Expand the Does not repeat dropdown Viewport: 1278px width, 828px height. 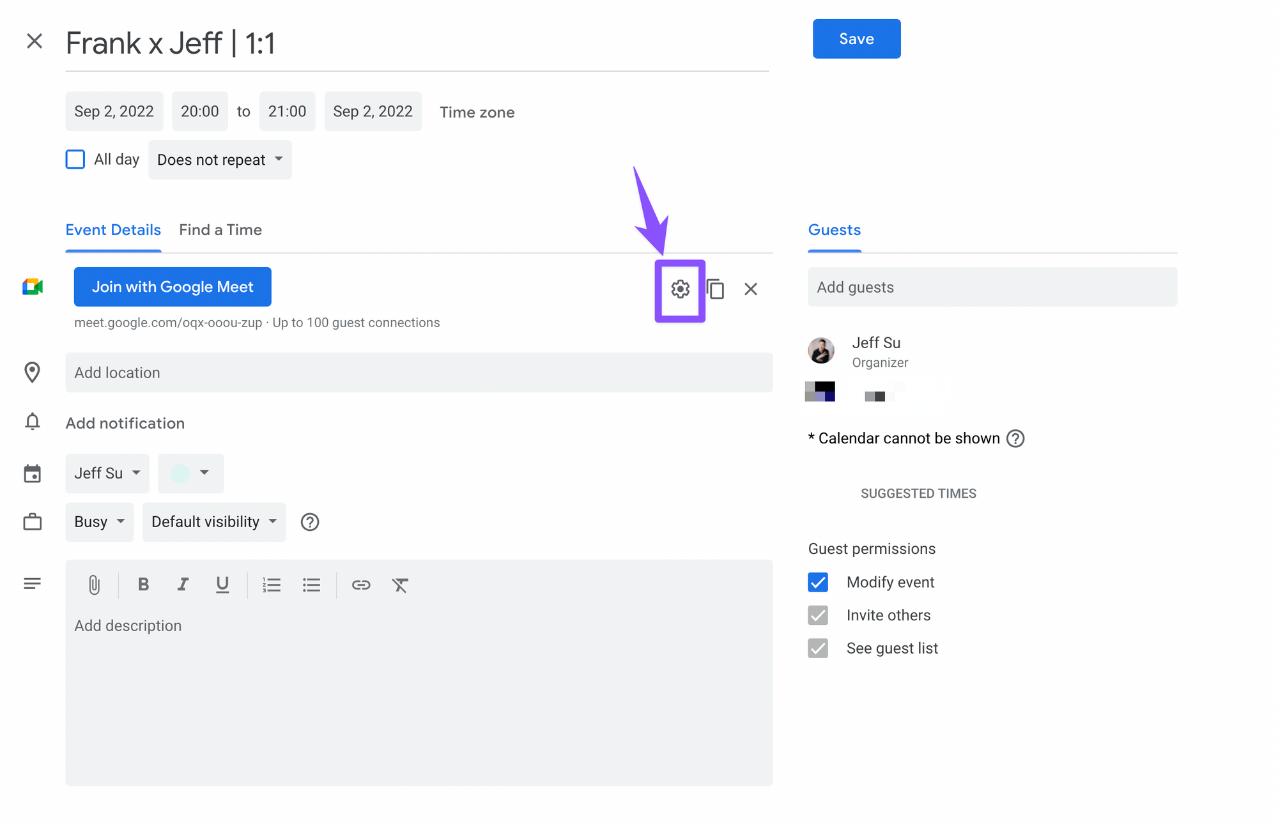[x=220, y=160]
